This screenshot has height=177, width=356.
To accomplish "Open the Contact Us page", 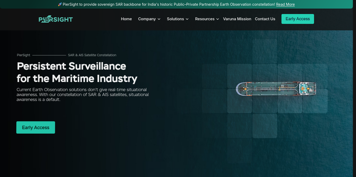I will click(x=265, y=19).
